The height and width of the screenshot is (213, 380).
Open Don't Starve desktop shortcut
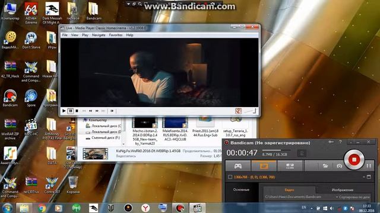coord(31,40)
